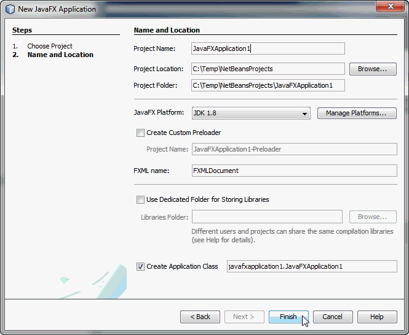Click the New JavaFX Application window title

coord(57,9)
